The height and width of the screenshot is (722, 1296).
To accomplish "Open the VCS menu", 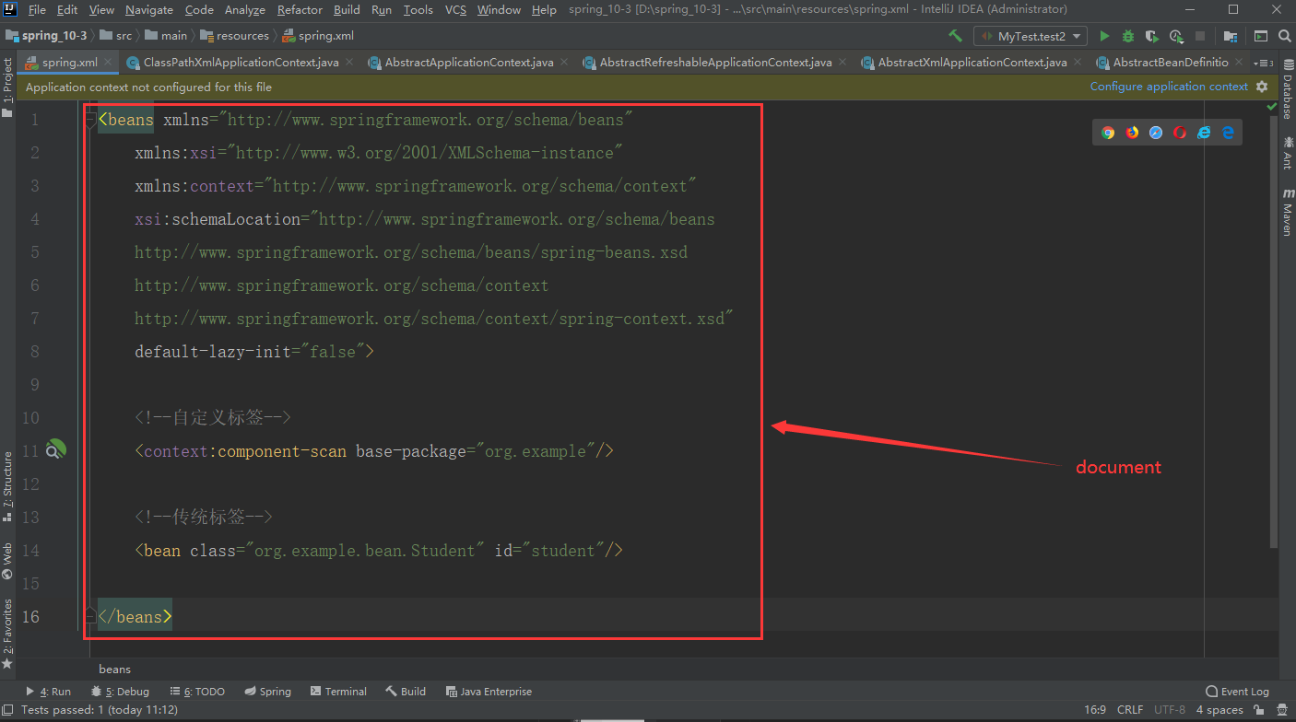I will click(x=455, y=10).
